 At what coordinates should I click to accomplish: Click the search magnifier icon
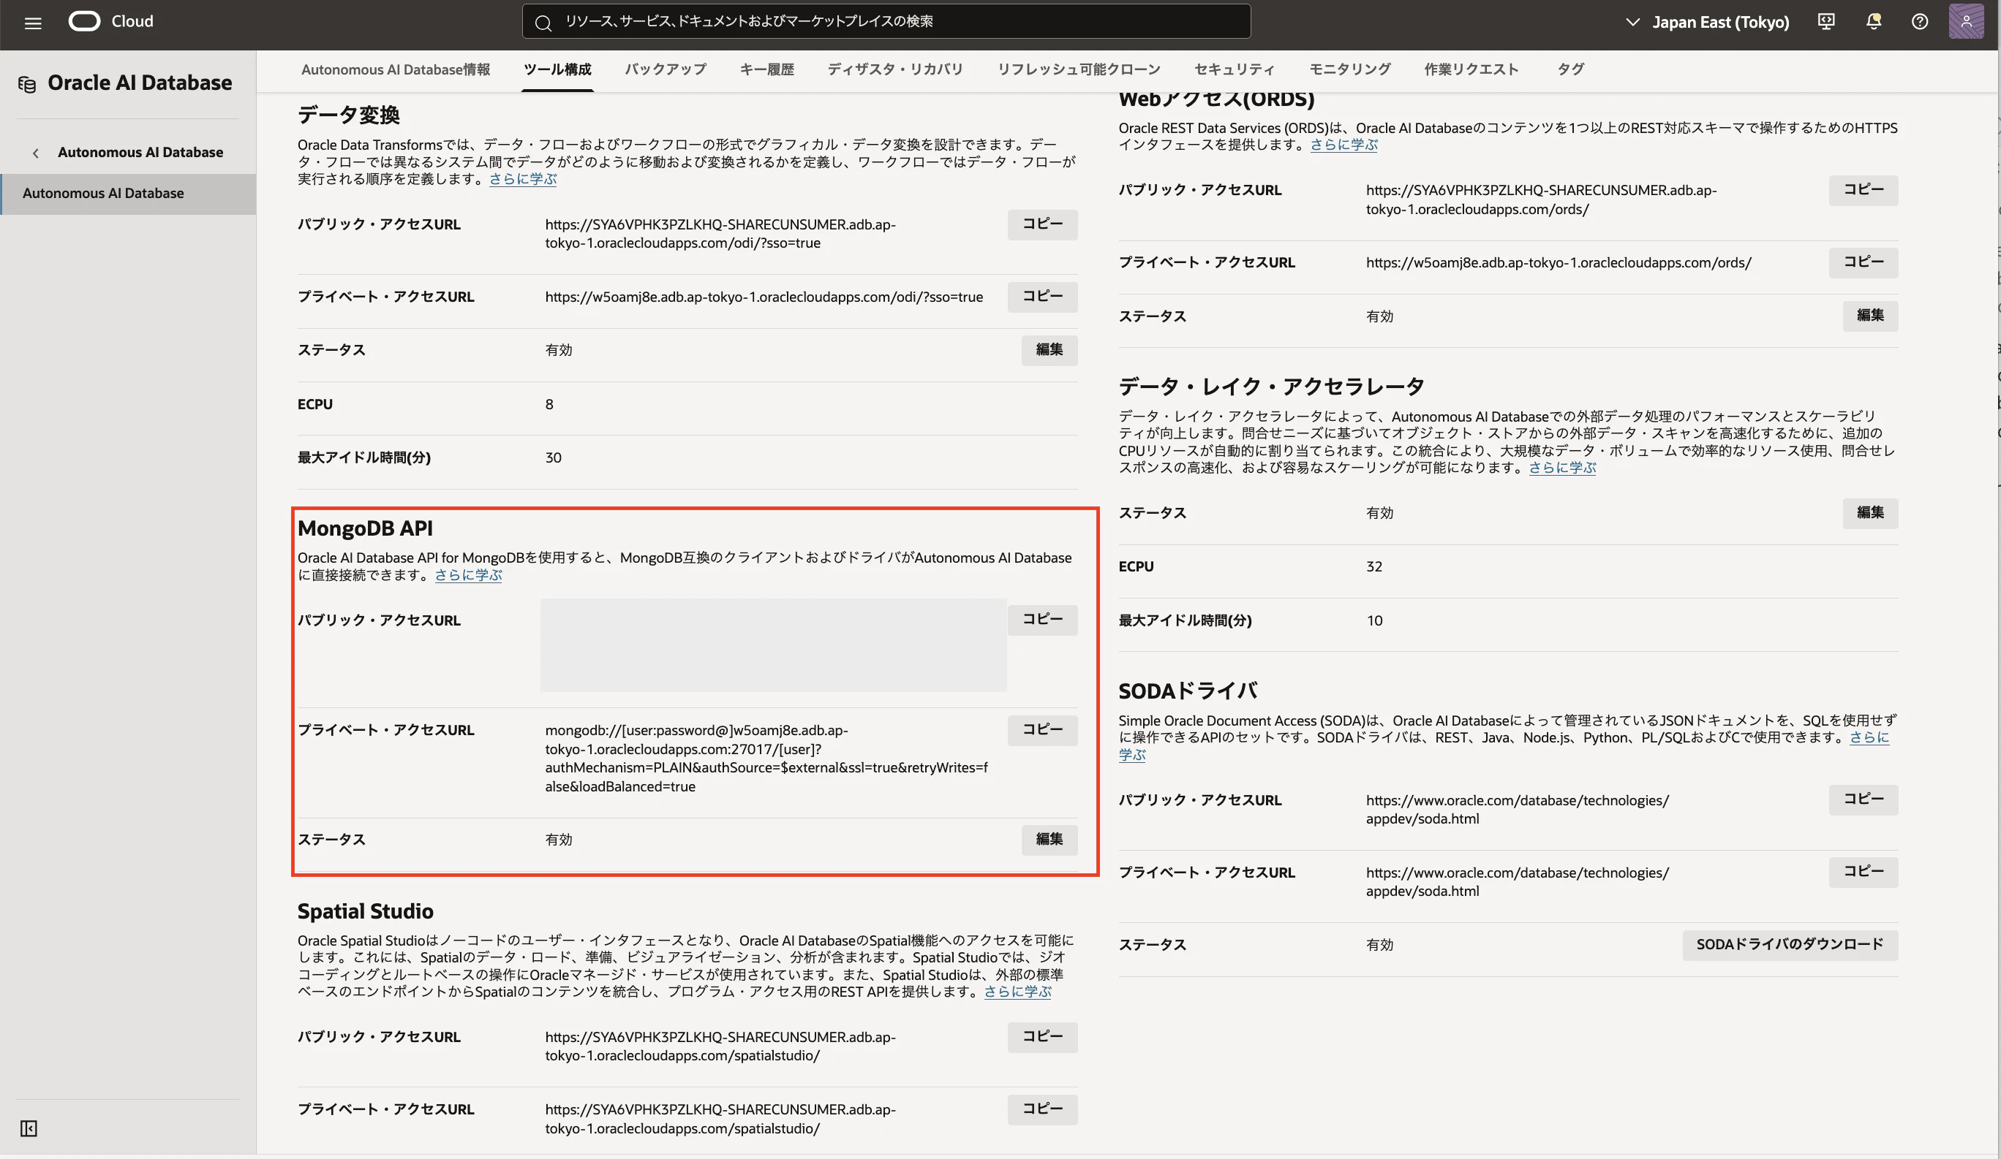(543, 22)
